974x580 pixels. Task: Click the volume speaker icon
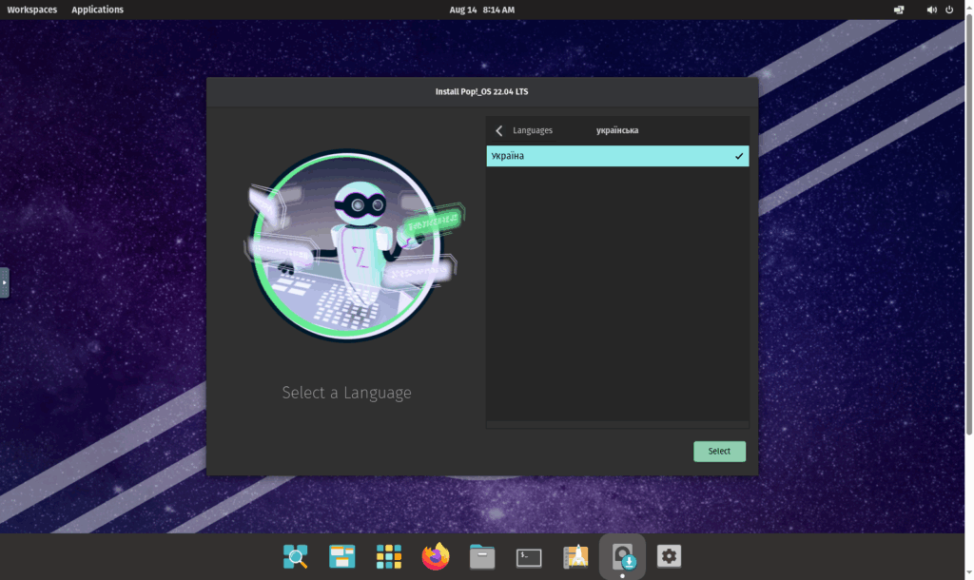coord(931,10)
